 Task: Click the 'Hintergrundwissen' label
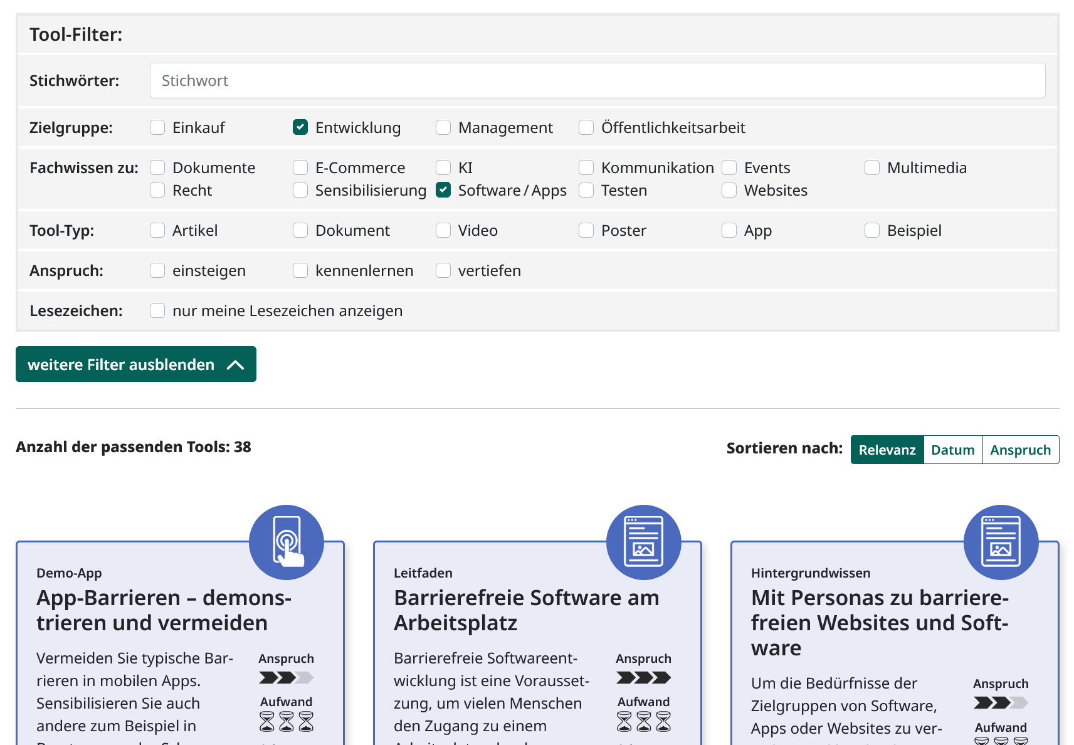(811, 573)
